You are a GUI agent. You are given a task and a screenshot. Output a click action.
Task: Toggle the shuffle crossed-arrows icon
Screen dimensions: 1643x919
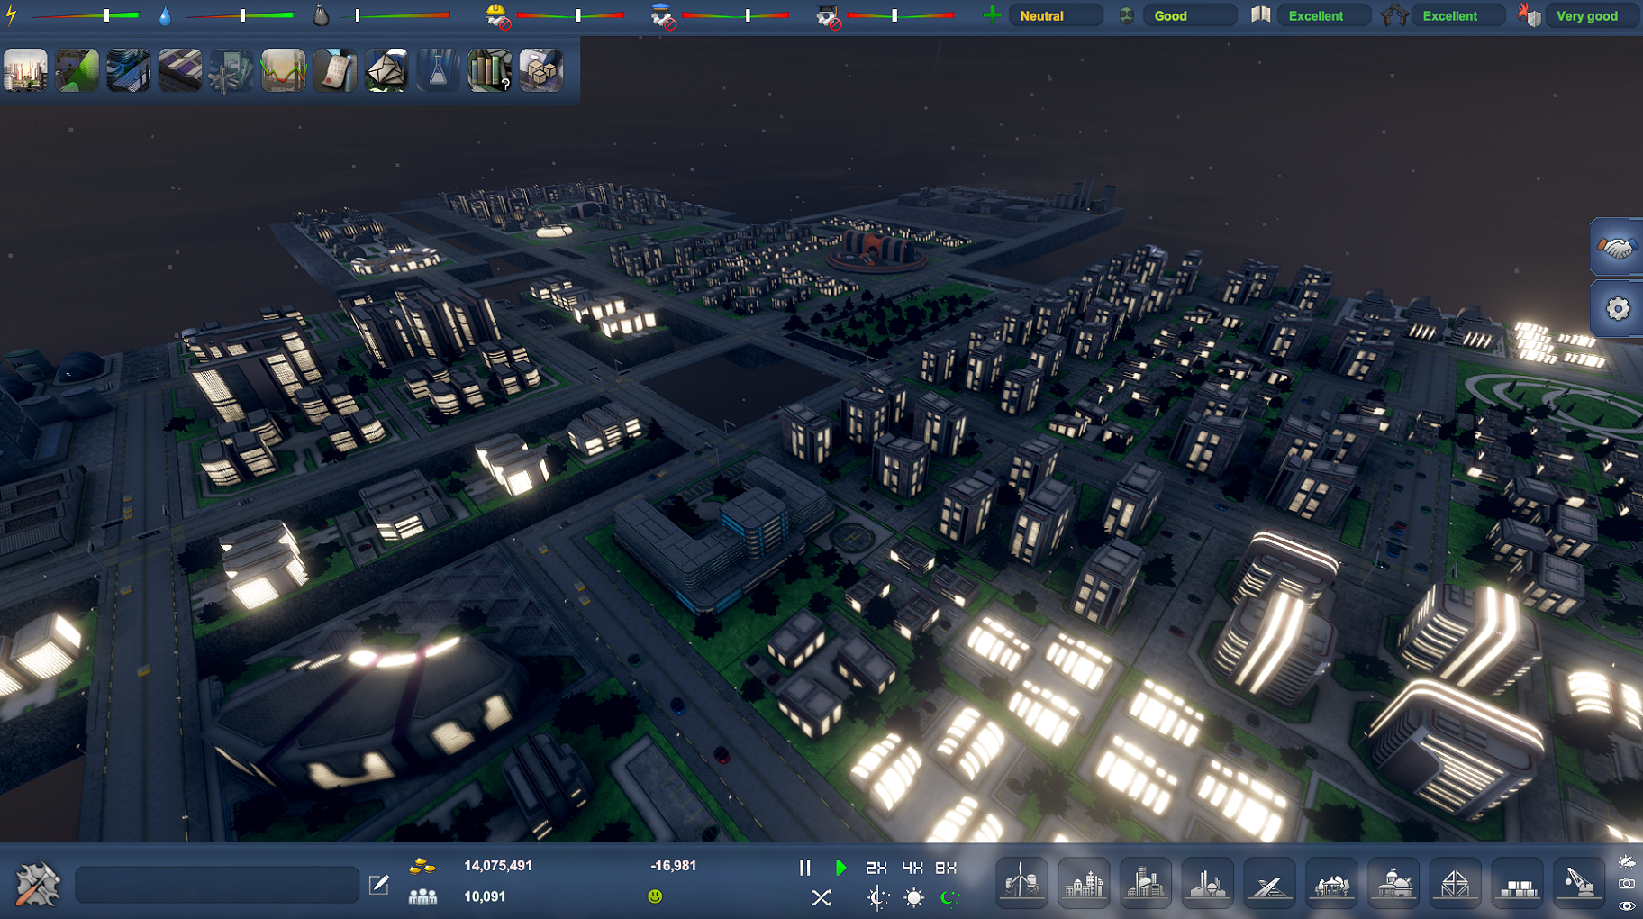click(x=821, y=897)
